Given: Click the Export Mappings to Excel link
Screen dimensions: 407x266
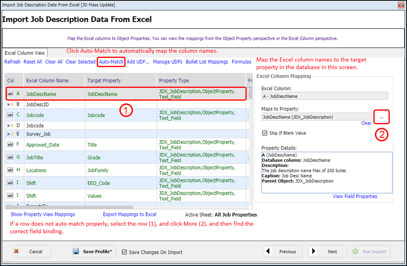Looking at the screenshot, I should point(129,215).
